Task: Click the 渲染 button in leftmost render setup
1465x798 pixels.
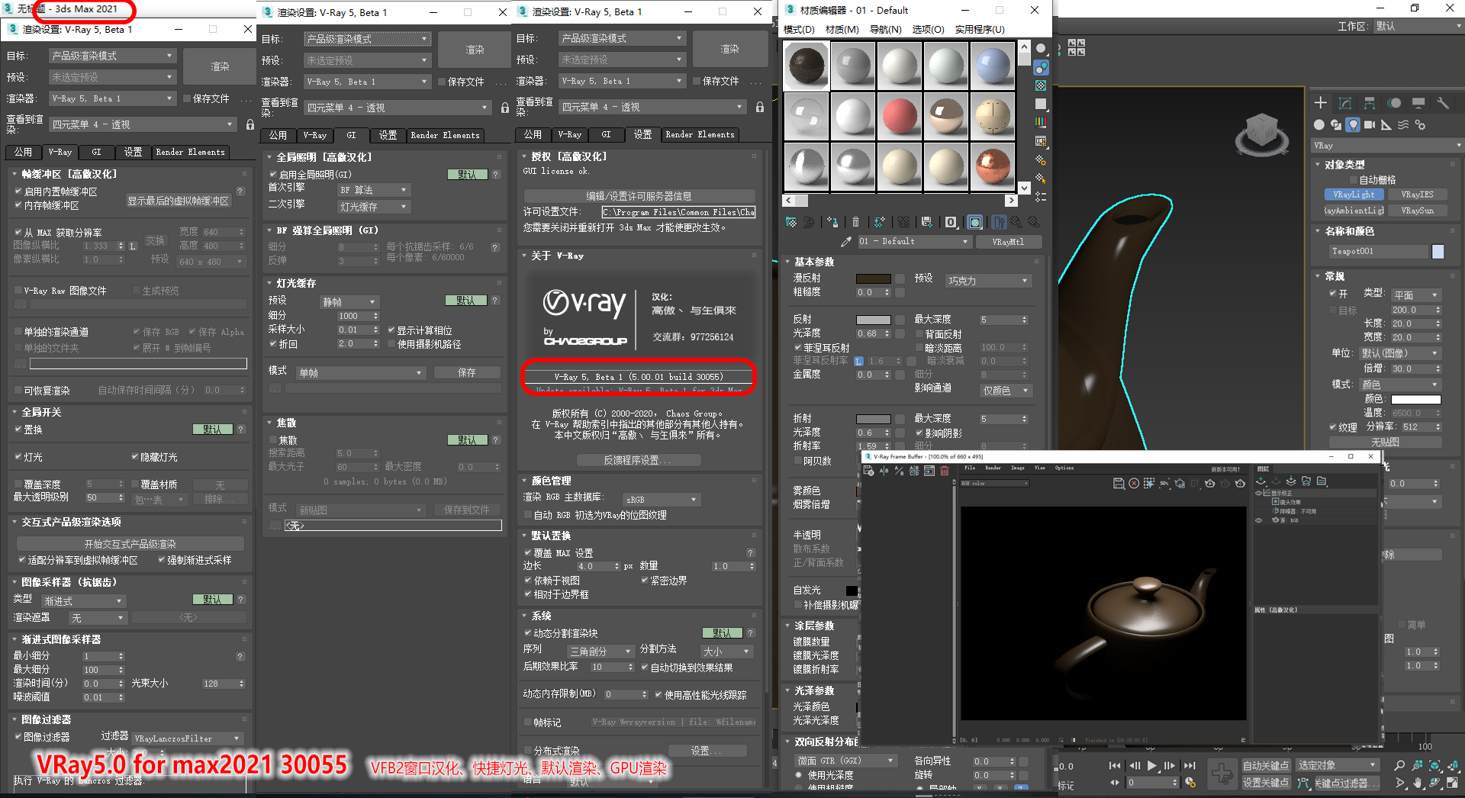Action: click(220, 66)
